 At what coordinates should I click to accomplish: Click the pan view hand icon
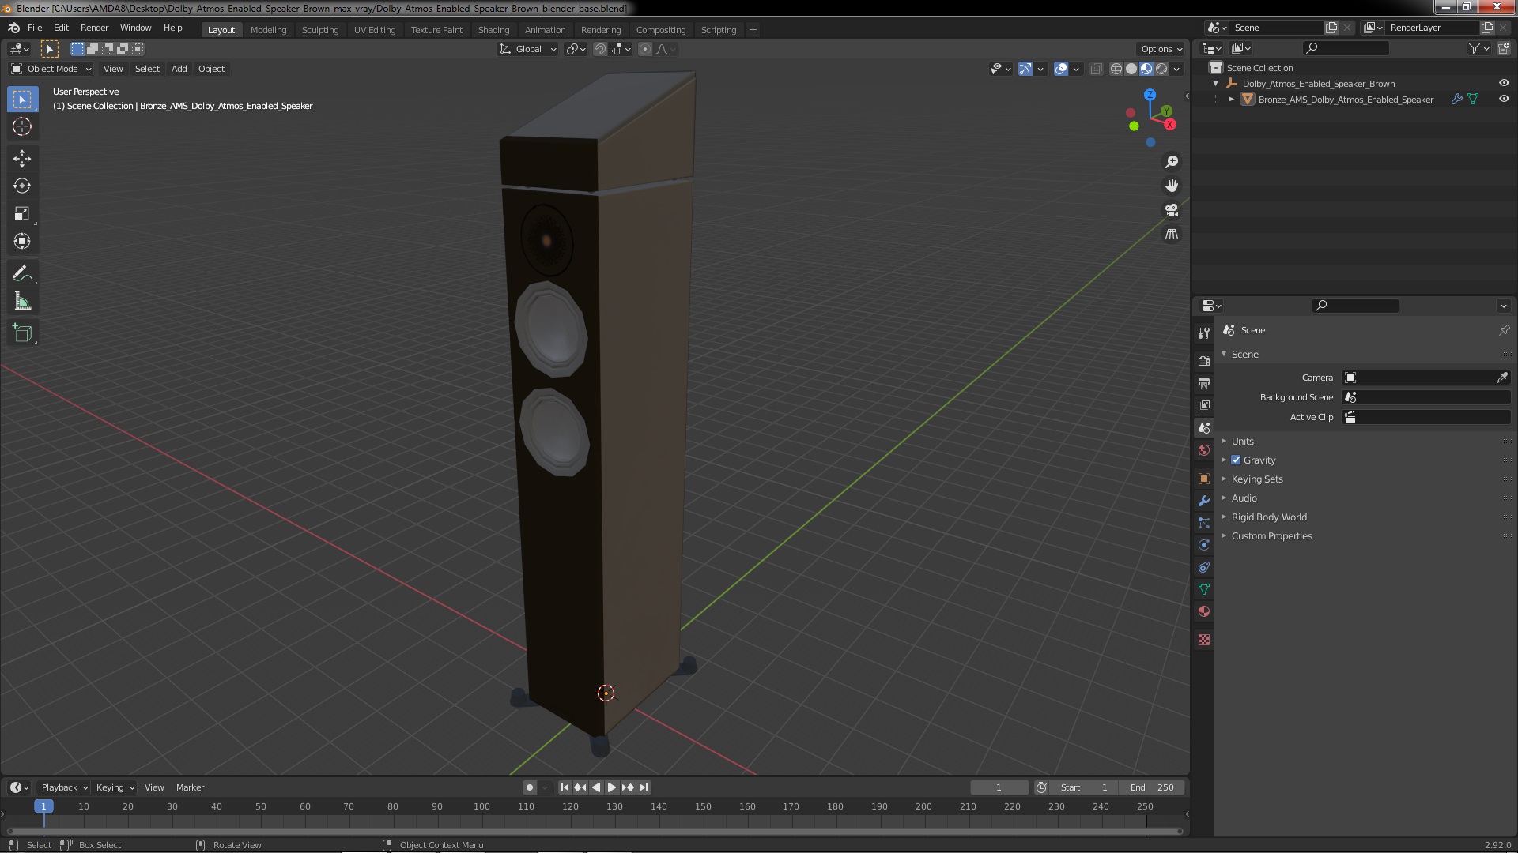(1172, 186)
